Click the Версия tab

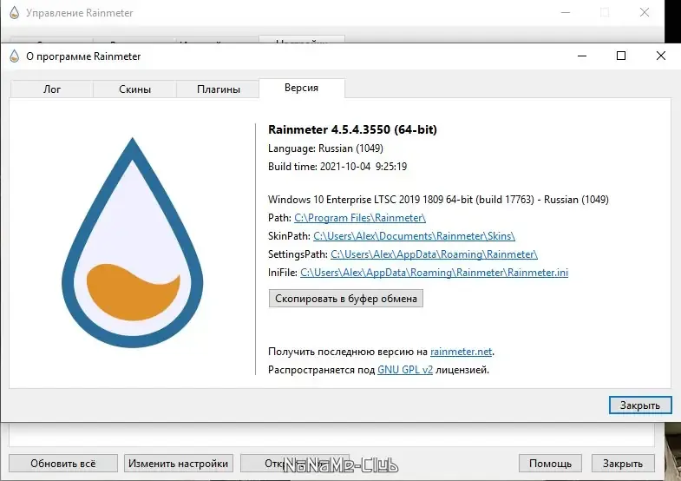pos(301,89)
